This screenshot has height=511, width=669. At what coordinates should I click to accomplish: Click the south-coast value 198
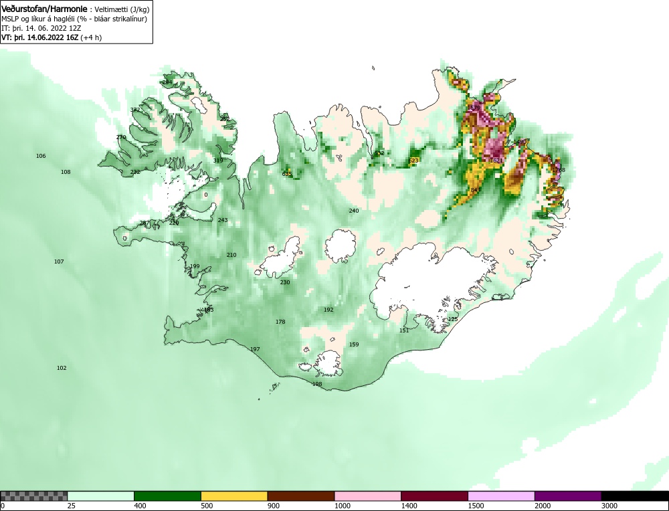pos(317,384)
